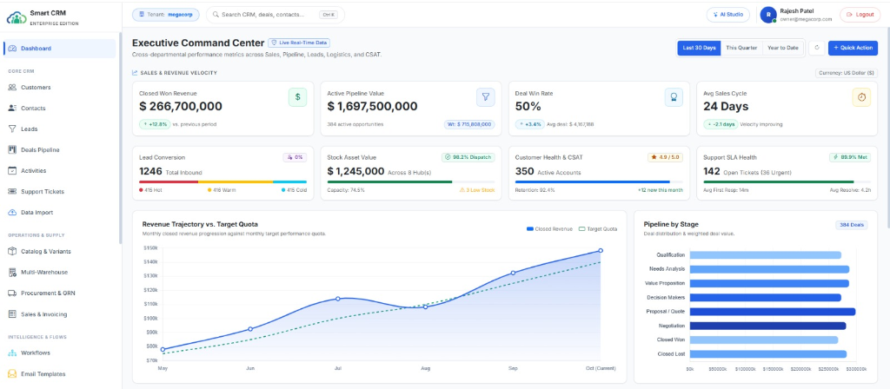Click the 89.9% Met badge
Screen dimensions: 890x389
[x=850, y=157]
